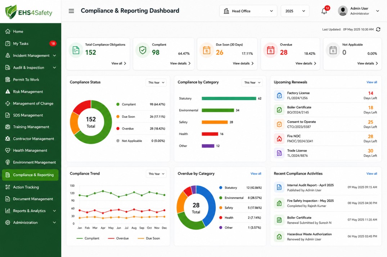
Task: Click the Overdue calendar icon
Action: point(270,50)
